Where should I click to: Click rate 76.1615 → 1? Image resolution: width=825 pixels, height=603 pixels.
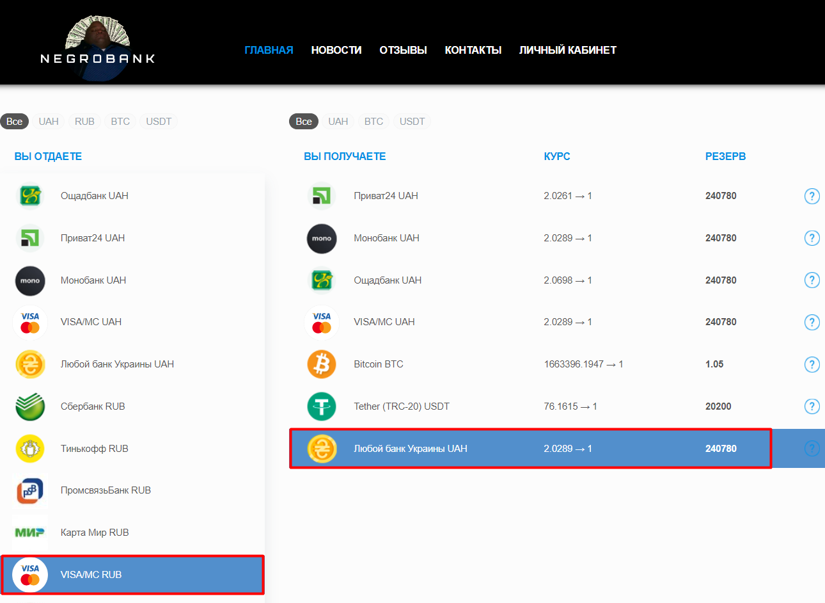pos(570,406)
